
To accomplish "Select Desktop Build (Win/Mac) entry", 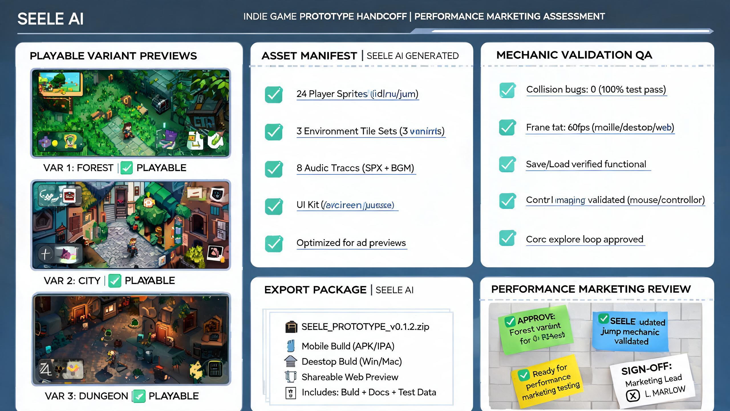I will point(352,362).
